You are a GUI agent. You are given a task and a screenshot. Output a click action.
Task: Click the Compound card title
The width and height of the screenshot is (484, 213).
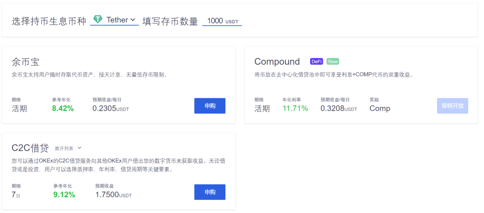point(277,61)
